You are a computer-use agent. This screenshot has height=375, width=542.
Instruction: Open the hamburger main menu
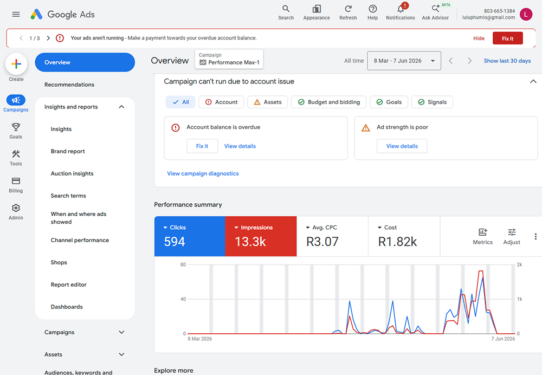coord(16,14)
